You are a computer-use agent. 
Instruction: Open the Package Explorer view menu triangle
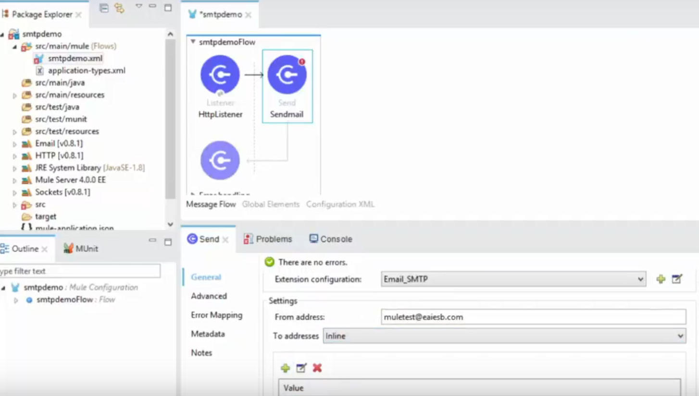(x=139, y=6)
